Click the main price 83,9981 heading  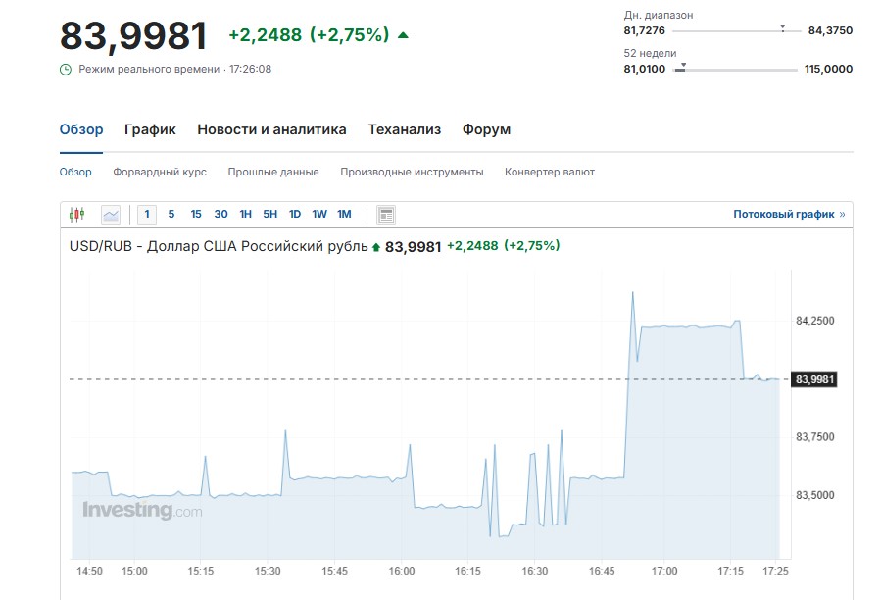tap(133, 35)
